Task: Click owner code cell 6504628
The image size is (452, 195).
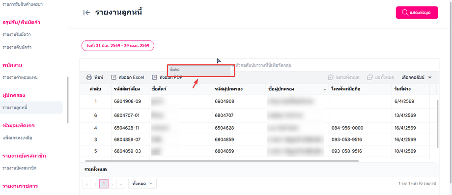Action: click(x=239, y=128)
